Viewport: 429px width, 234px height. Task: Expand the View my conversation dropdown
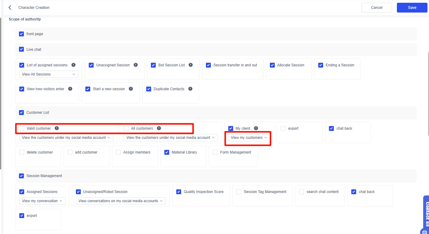(42, 201)
